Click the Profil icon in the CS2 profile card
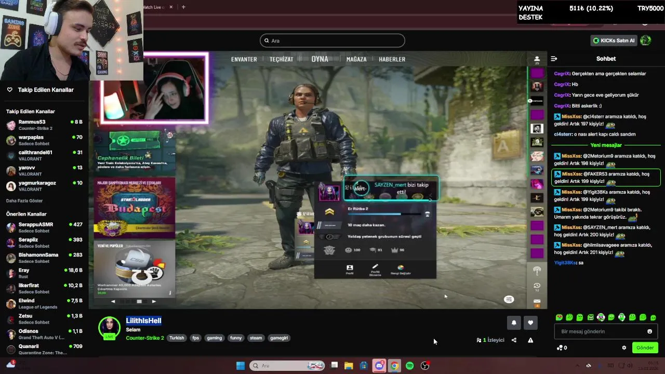Viewport: 665px width, 374px height. click(350, 269)
